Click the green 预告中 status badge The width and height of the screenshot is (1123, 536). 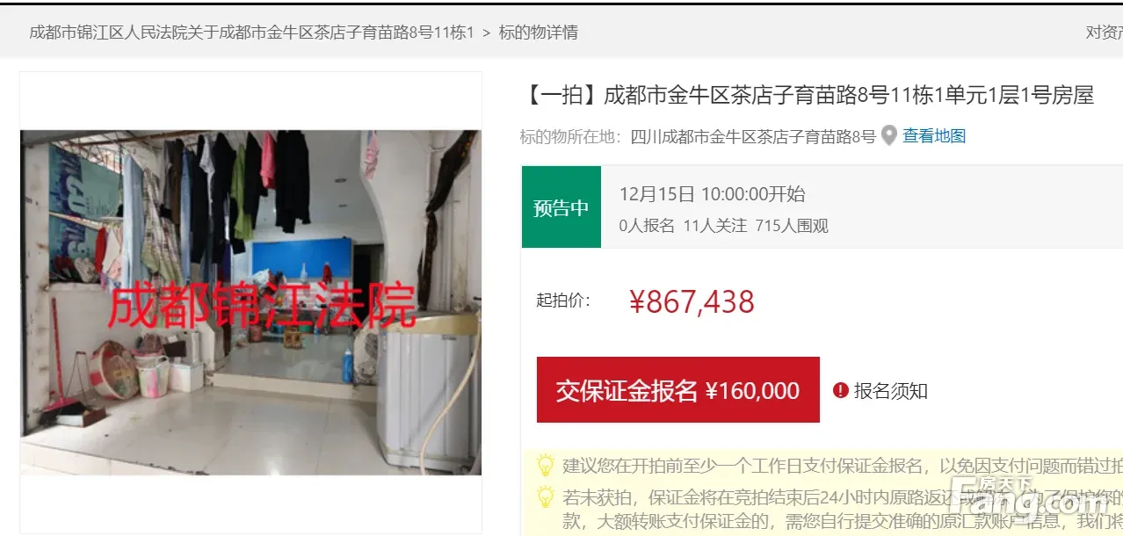(x=561, y=206)
